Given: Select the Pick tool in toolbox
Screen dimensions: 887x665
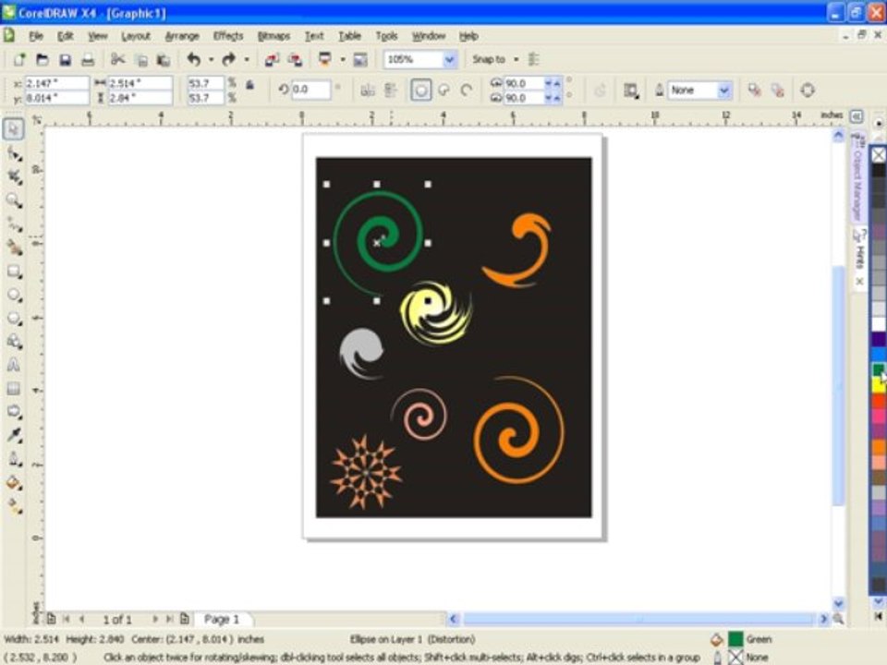Looking at the screenshot, I should [14, 129].
